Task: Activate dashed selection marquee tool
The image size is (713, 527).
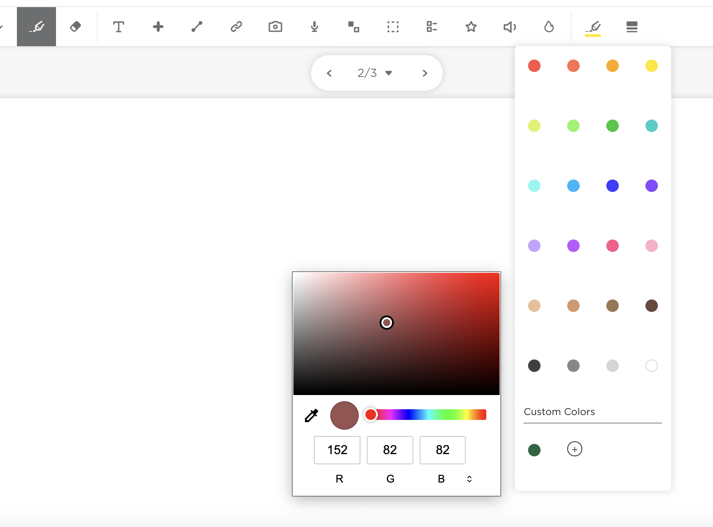Action: pos(393,27)
